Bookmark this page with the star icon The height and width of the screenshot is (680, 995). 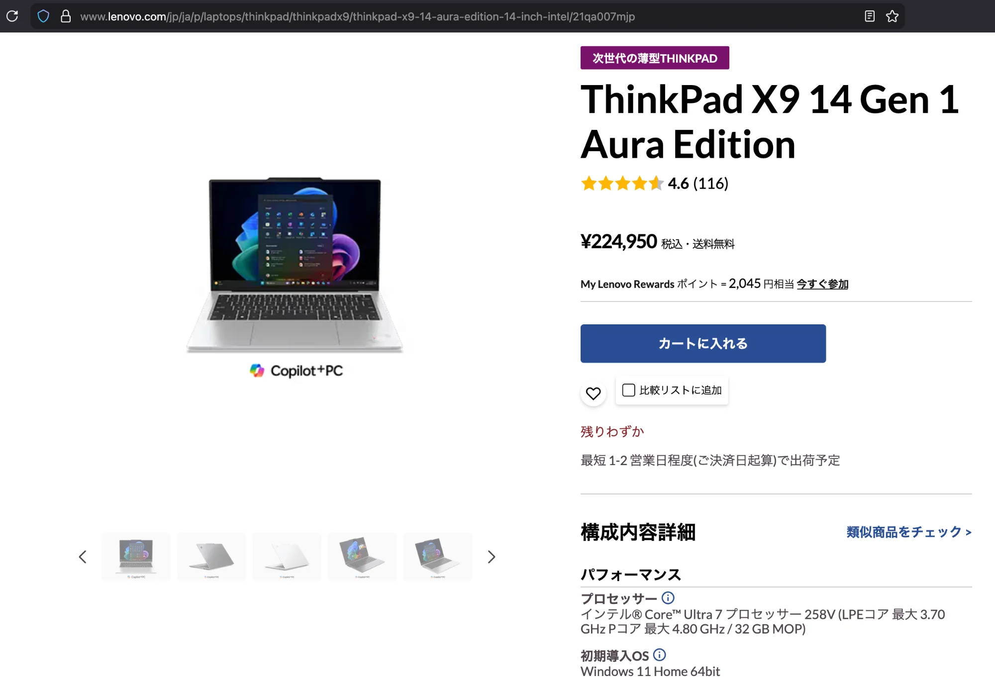pos(892,16)
